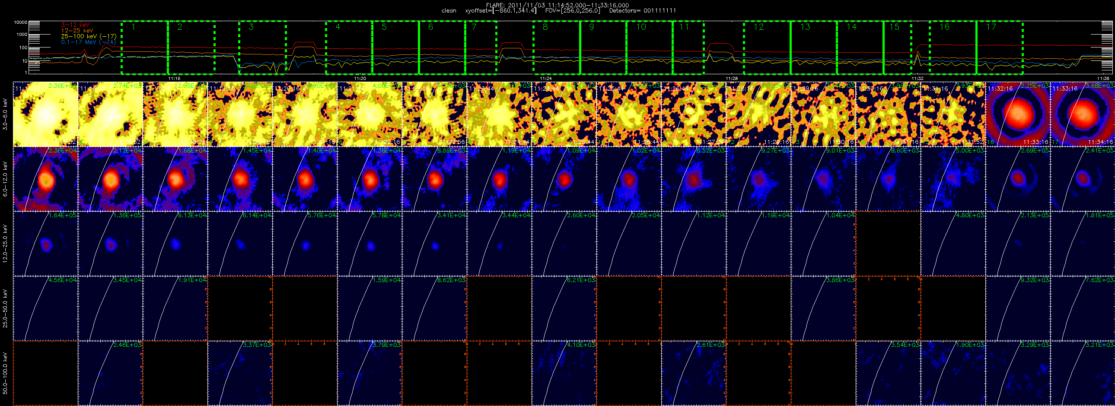Select interval 2 label in the light curve
Image resolution: width=1115 pixels, height=406 pixels.
pyautogui.click(x=180, y=27)
